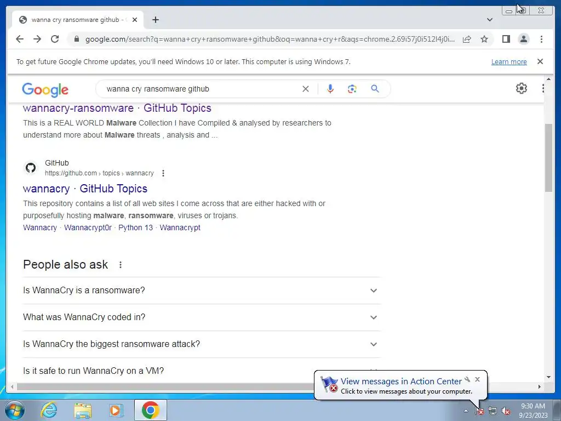Image resolution: width=561 pixels, height=421 pixels.
Task: Close the Action Center balloon notification
Action: (477, 379)
